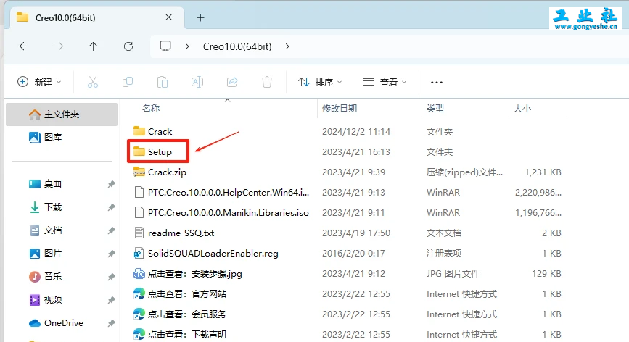Select the file name Crack.zip
Viewport: 629px width, 342px height.
click(167, 172)
